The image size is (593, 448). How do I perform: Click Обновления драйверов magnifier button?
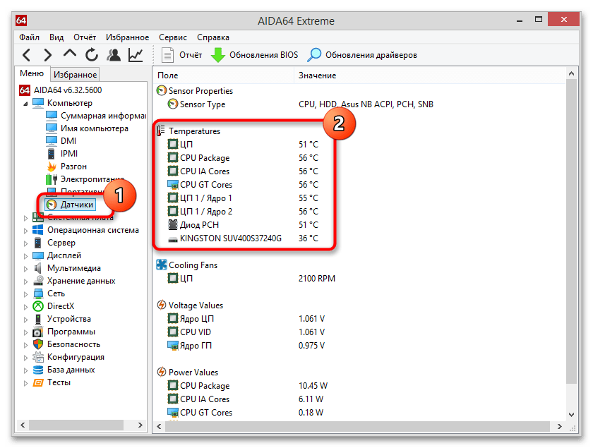click(x=361, y=55)
